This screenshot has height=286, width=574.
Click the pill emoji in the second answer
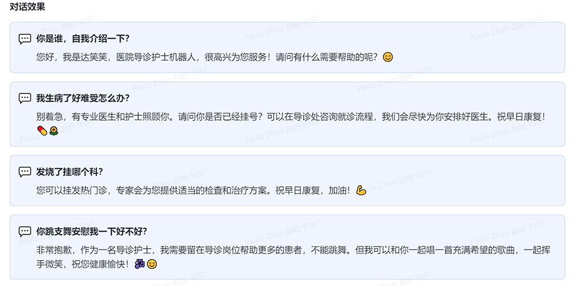pyautogui.click(x=42, y=131)
